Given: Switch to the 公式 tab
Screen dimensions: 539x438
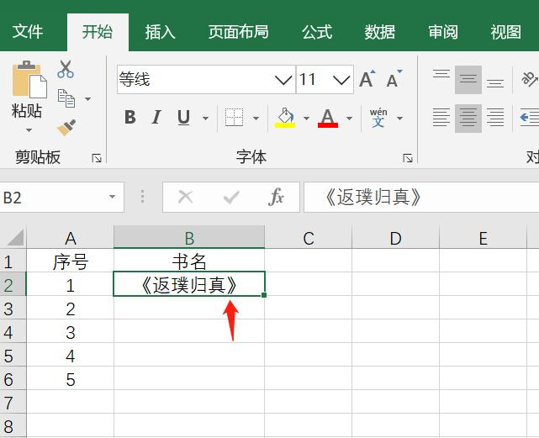Looking at the screenshot, I should click(x=317, y=32).
